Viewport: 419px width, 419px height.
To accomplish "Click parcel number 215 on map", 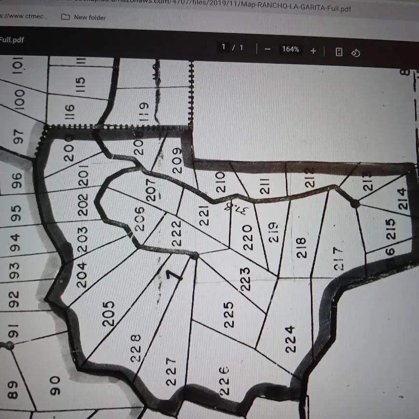I will click(391, 229).
